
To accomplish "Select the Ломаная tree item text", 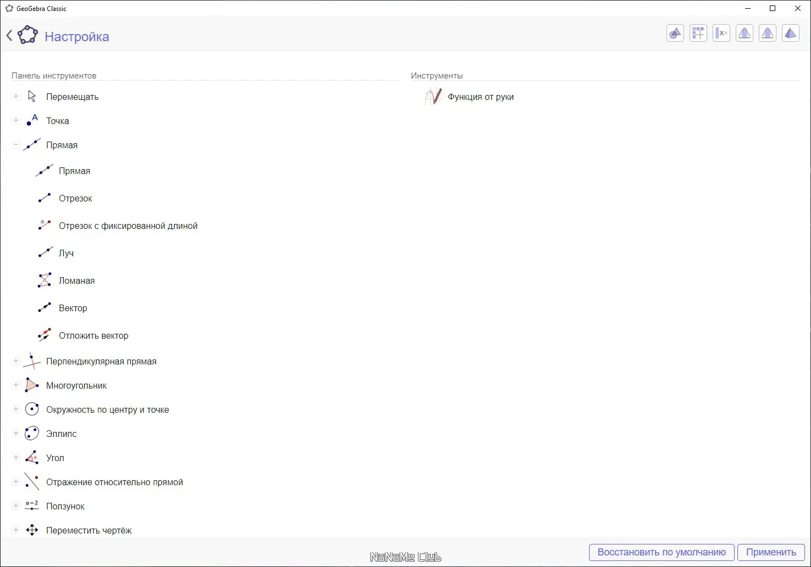I will tap(76, 281).
